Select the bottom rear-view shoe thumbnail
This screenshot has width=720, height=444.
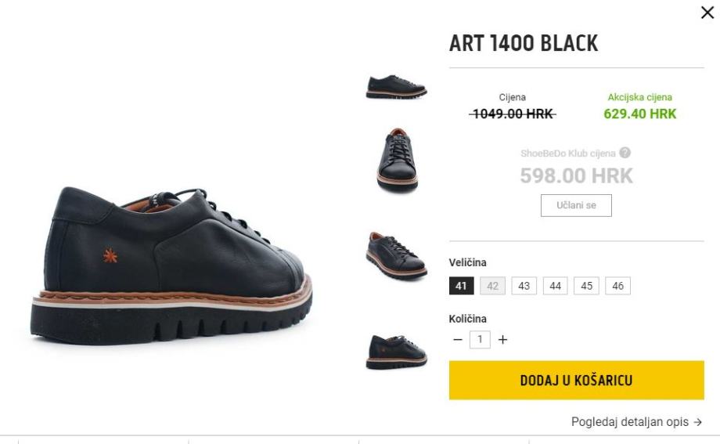tap(397, 351)
